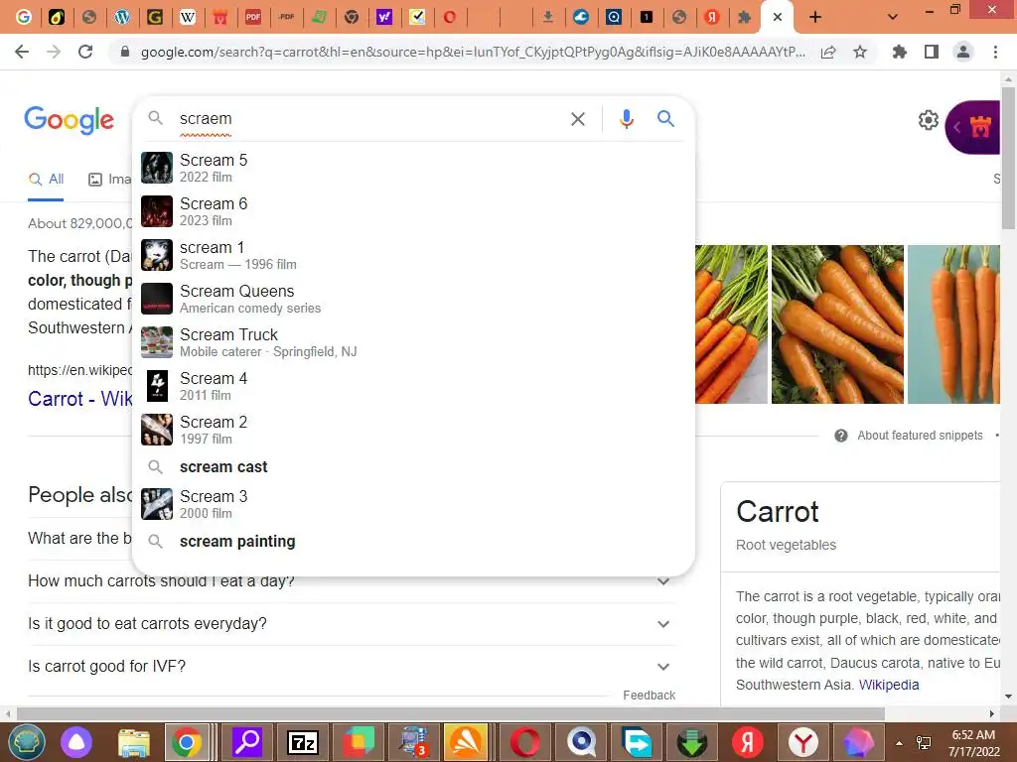Share this page from address bar
The width and height of the screenshot is (1017, 762).
[x=828, y=52]
